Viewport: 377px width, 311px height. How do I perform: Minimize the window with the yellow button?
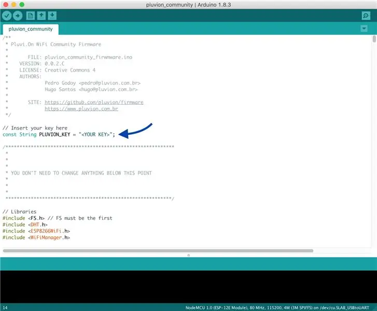pos(14,5)
